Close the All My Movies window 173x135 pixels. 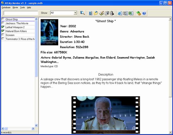point(170,3)
